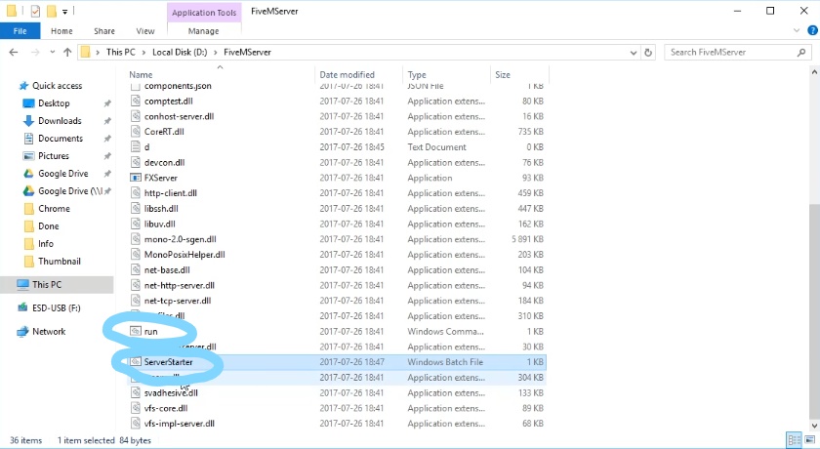Open the first Google Drive entry
The width and height of the screenshot is (820, 449).
click(x=62, y=174)
